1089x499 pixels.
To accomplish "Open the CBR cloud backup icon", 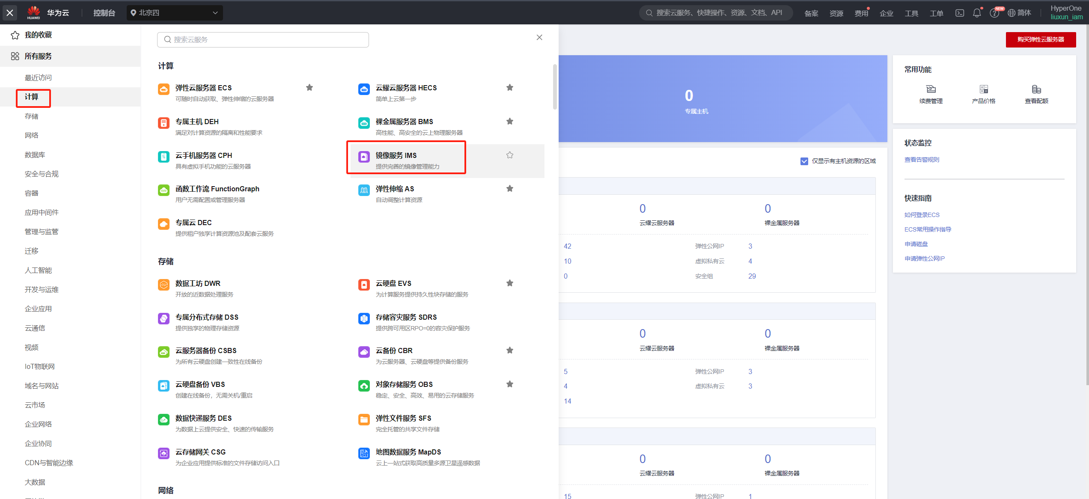I will click(364, 352).
